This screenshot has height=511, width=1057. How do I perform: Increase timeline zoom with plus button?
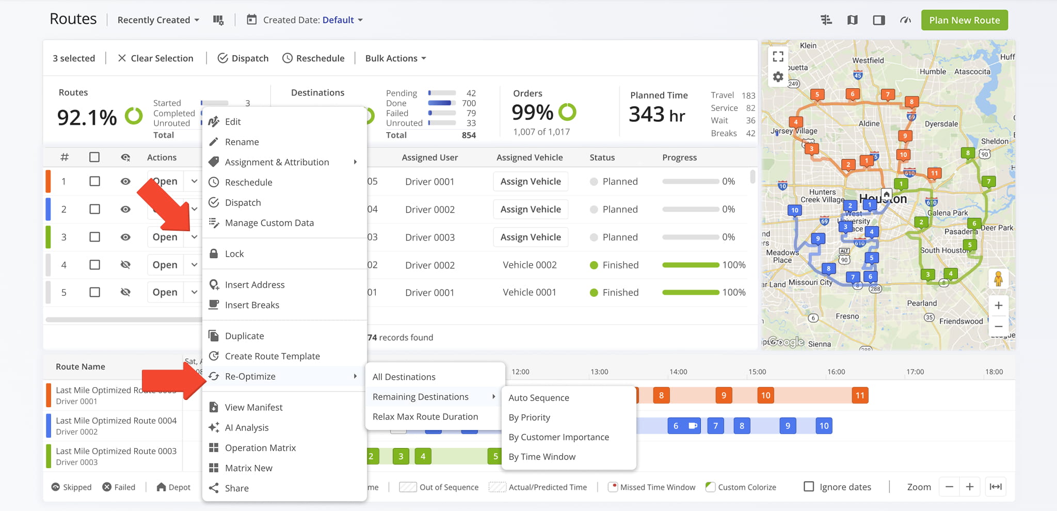pos(970,487)
